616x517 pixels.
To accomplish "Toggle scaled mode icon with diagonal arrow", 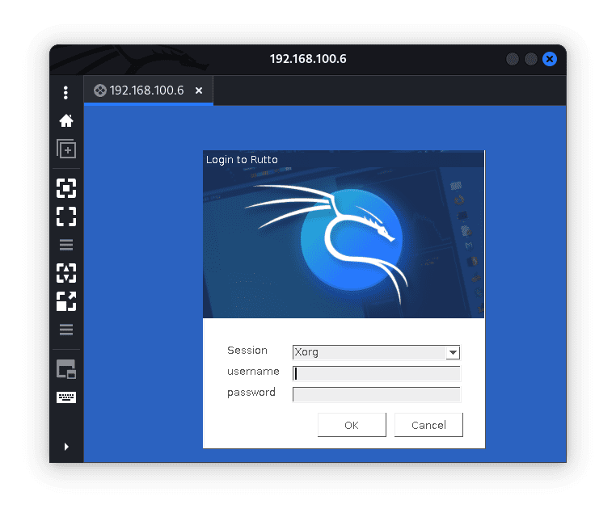I will [x=66, y=301].
